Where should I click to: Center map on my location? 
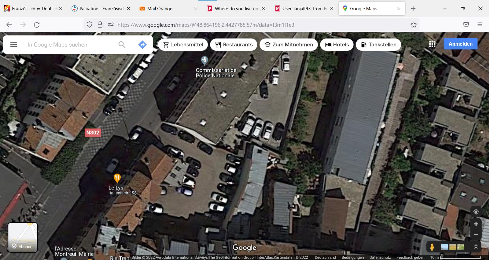pyautogui.click(x=476, y=212)
